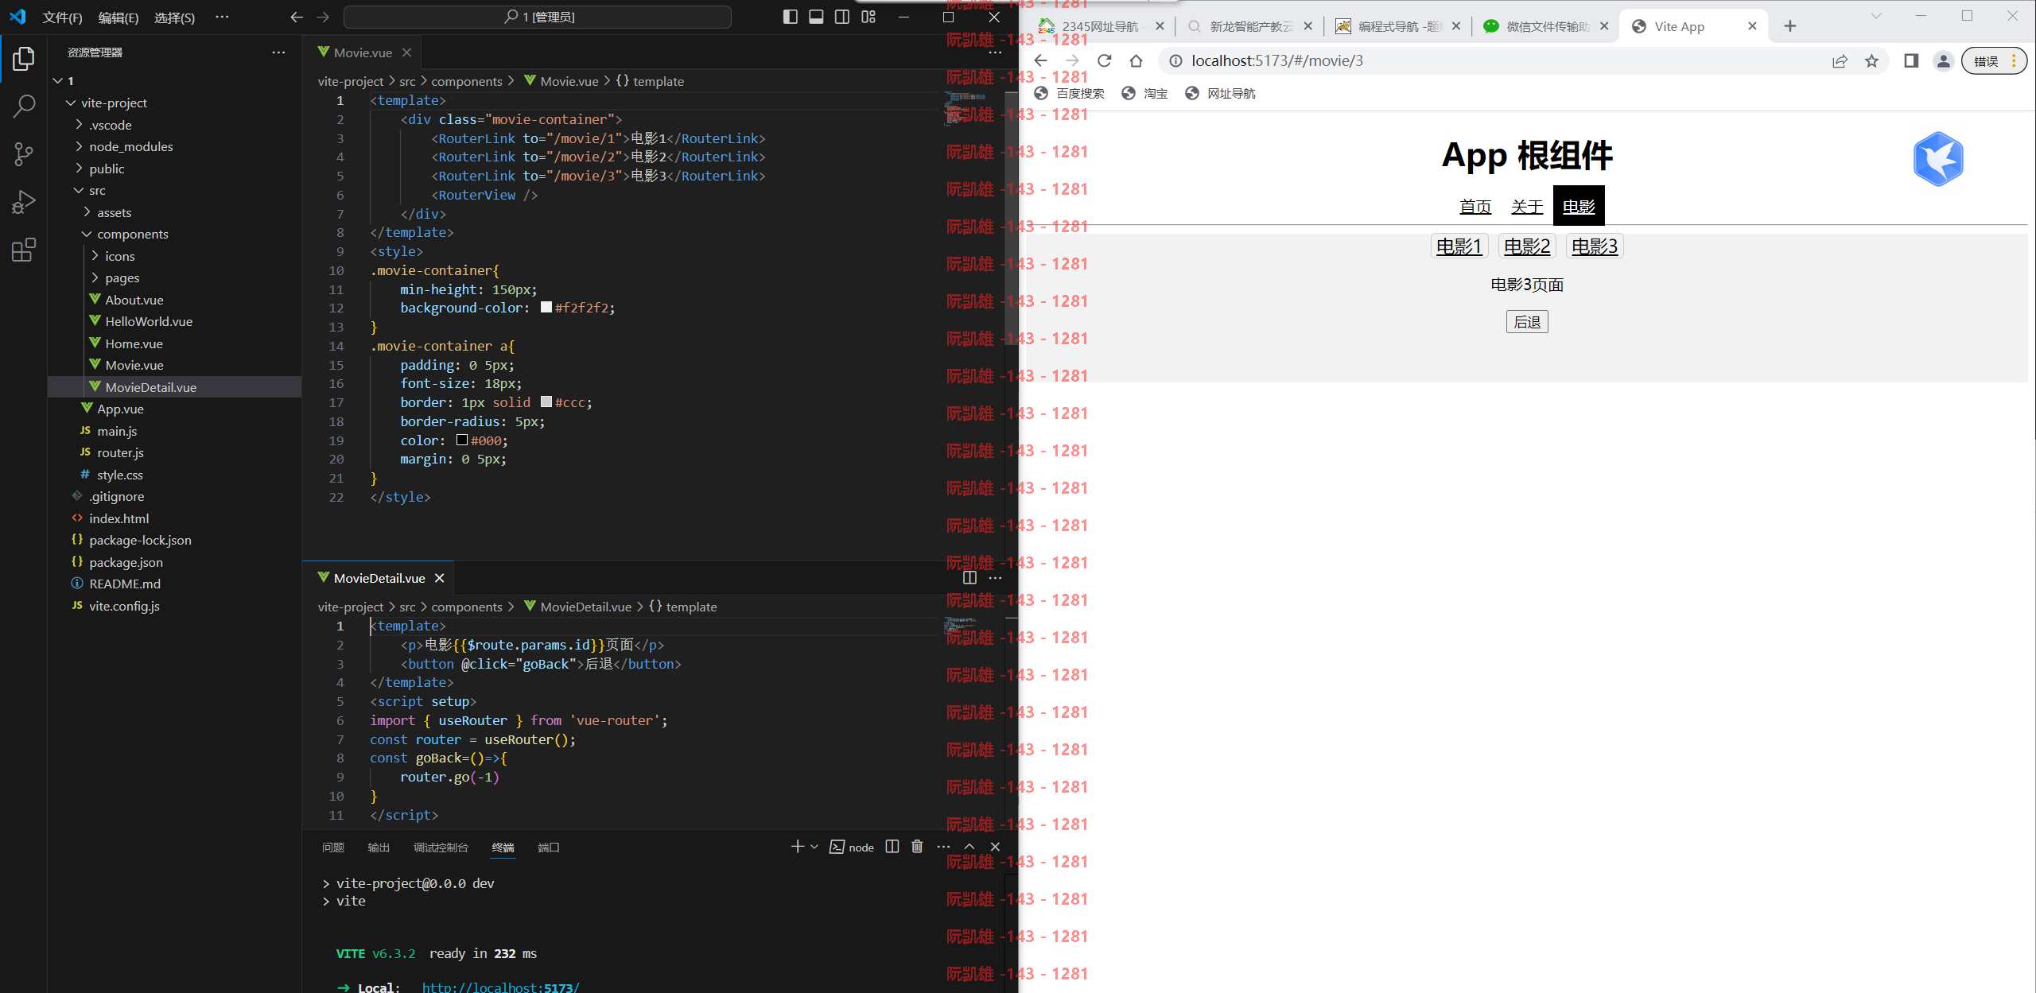Image resolution: width=2036 pixels, height=993 pixels.
Task: Close the terminal panel
Action: click(x=995, y=847)
